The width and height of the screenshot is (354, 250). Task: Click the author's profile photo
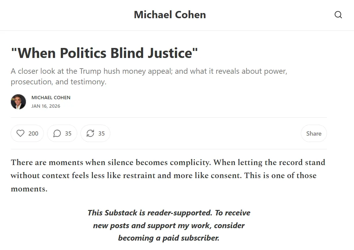coord(18,102)
